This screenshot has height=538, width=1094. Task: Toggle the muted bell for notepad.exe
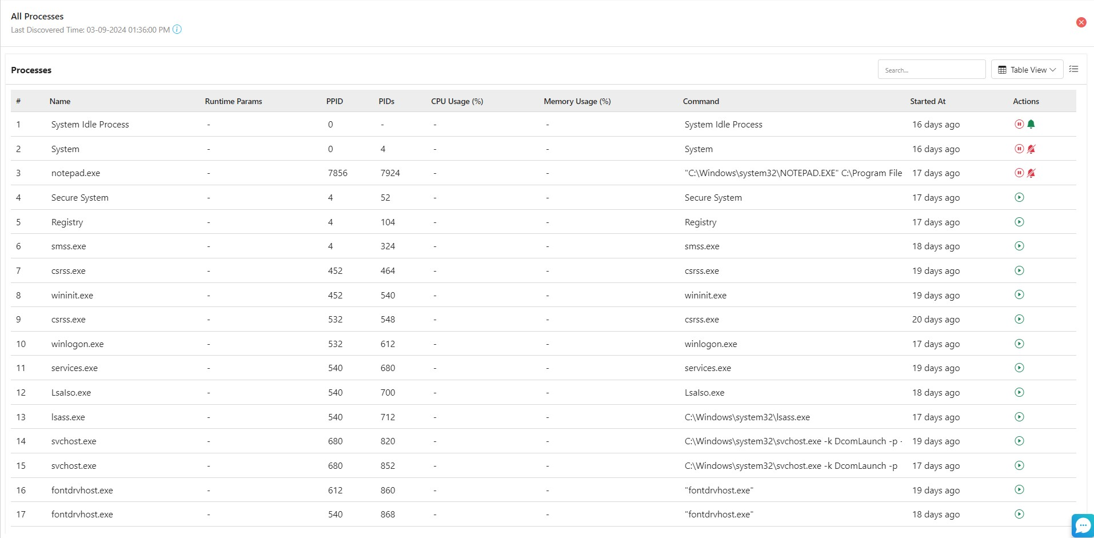(1031, 173)
